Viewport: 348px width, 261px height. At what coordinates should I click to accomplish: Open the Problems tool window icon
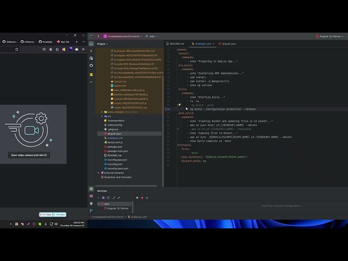[91, 203]
